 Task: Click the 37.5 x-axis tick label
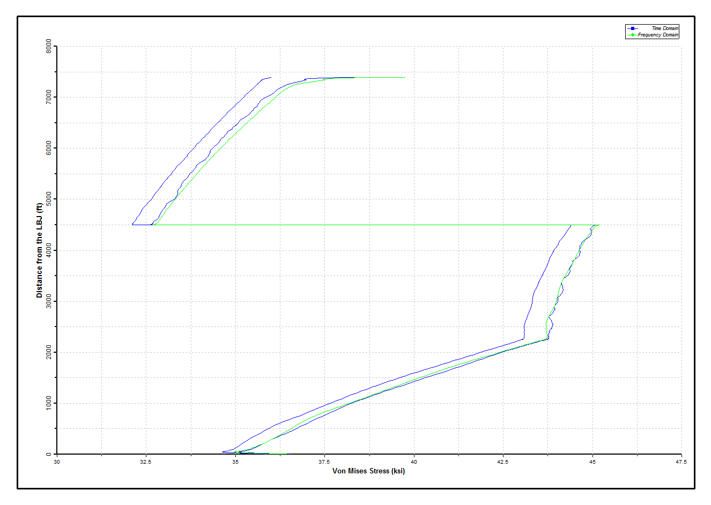(324, 462)
